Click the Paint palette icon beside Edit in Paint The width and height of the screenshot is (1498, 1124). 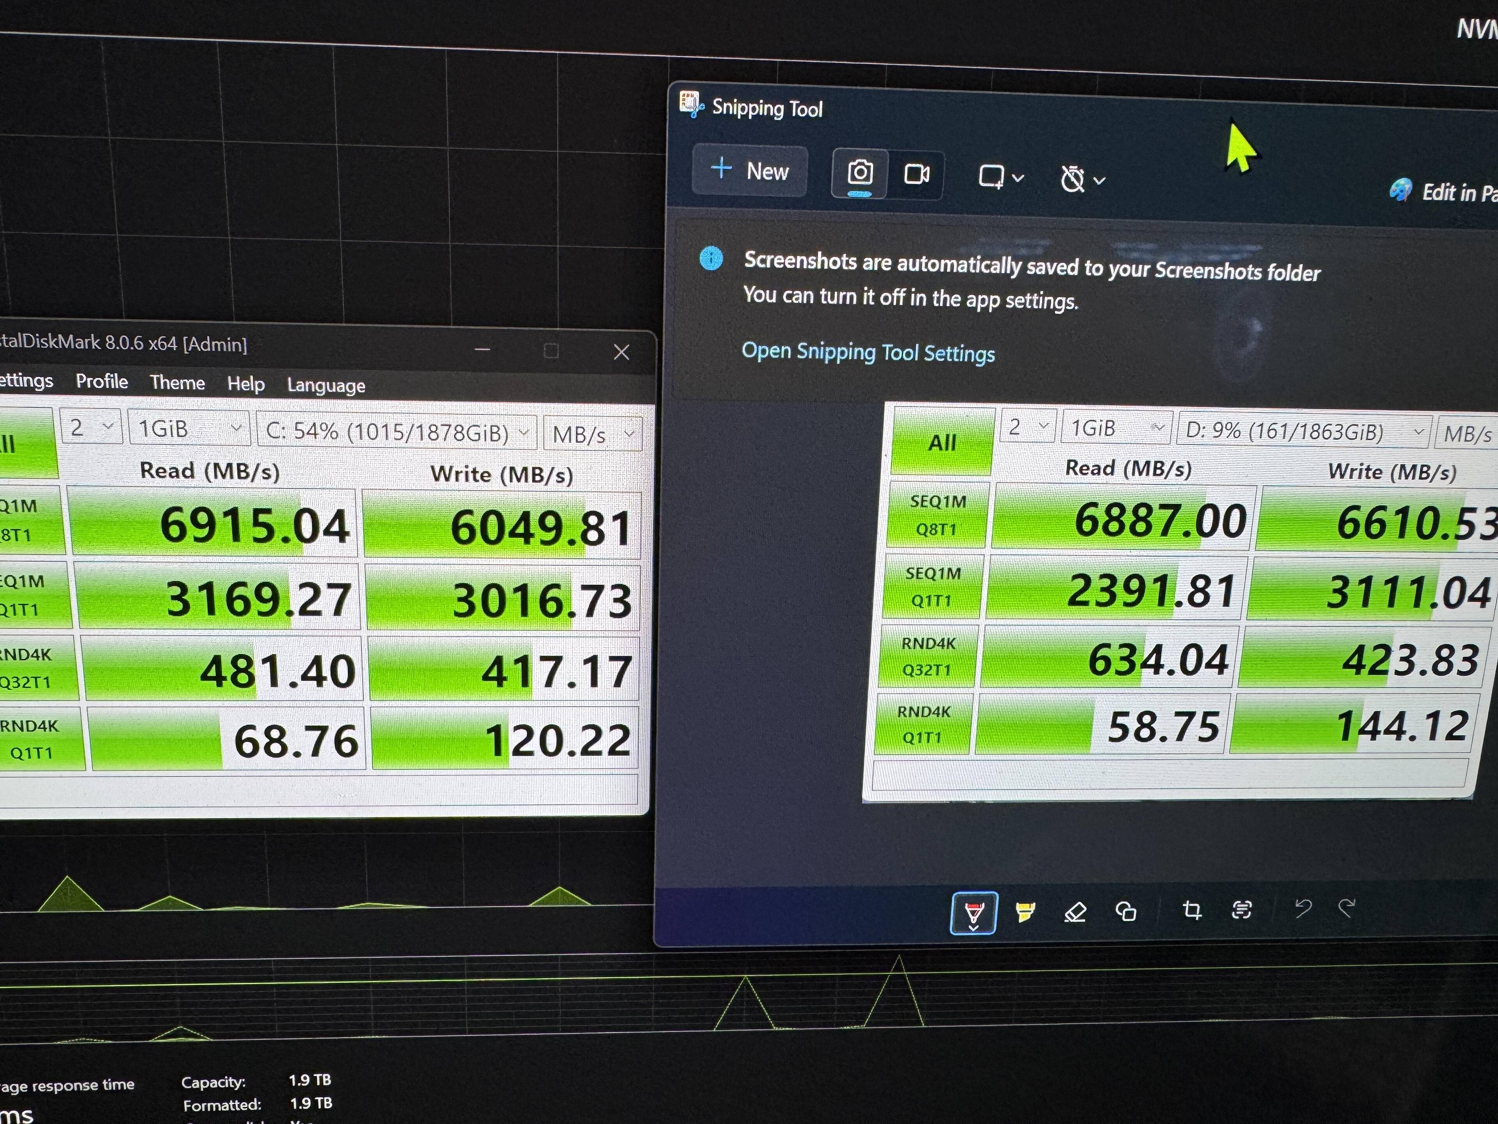coord(1400,190)
